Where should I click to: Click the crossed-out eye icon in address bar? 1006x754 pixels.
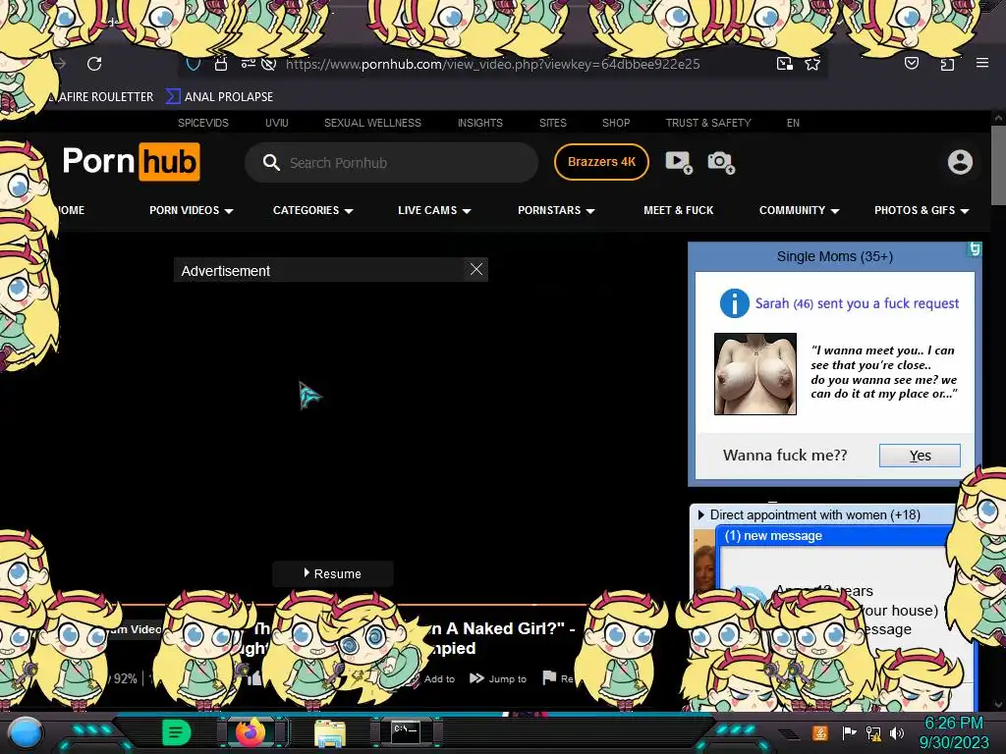269,64
